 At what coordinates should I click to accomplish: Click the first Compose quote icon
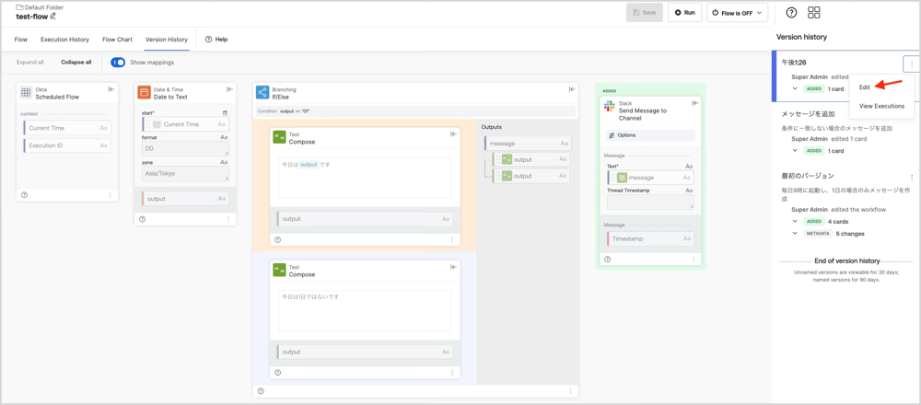[x=280, y=137]
